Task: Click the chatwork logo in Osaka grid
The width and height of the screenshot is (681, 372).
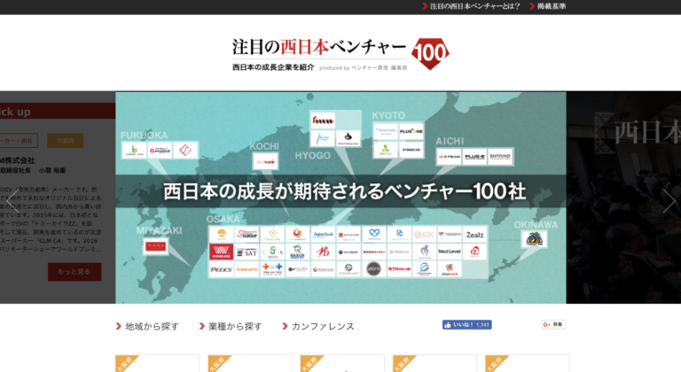Action: coord(450,269)
